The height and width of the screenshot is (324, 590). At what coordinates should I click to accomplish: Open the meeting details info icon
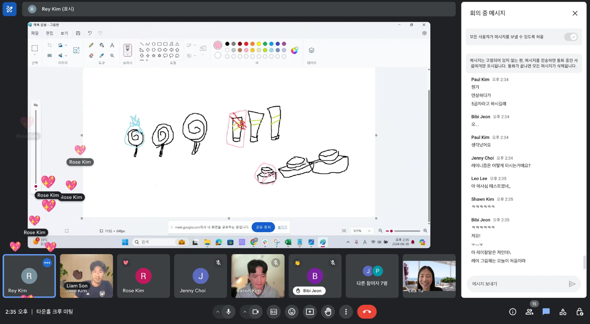pyautogui.click(x=512, y=311)
